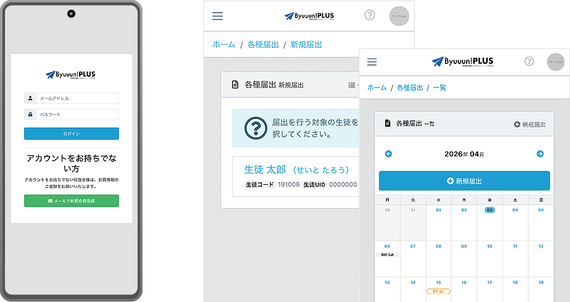Select date 07 in the calendar
570x302 pixels.
pos(413,246)
